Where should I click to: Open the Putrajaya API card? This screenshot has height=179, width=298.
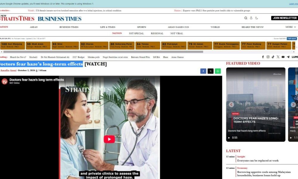[174, 45]
